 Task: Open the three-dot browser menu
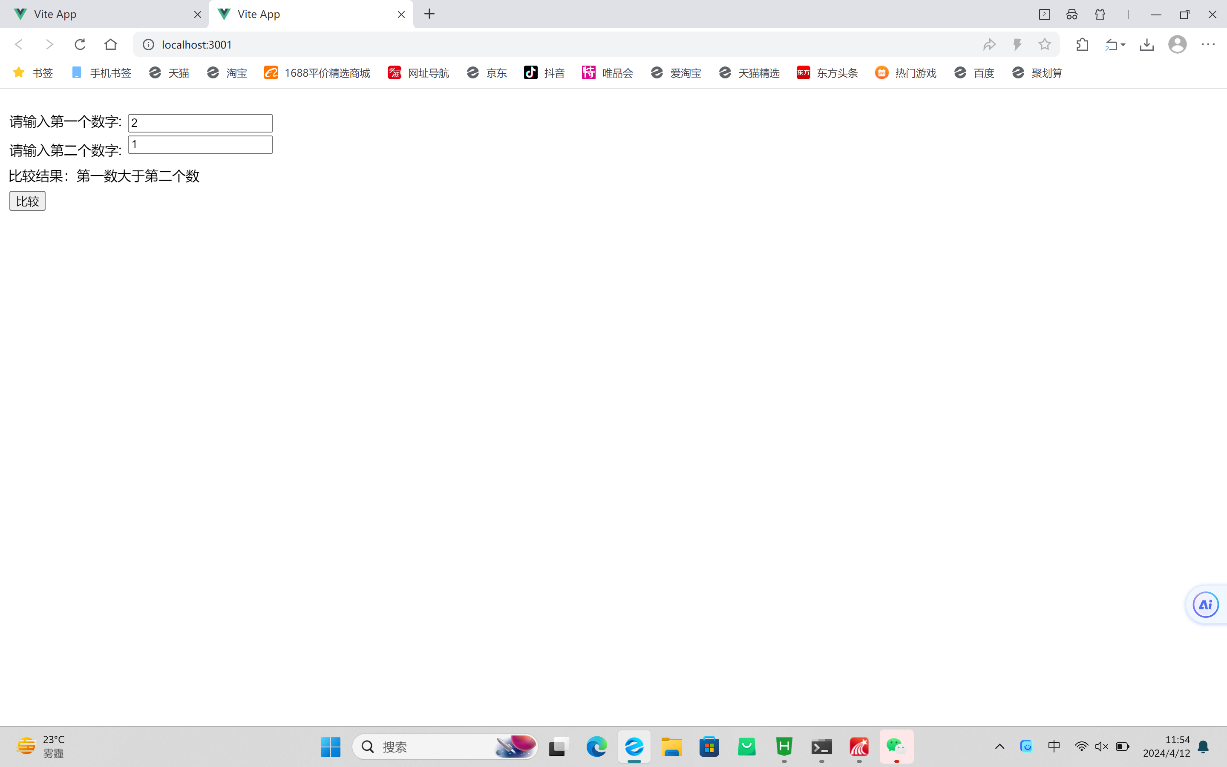tap(1208, 45)
